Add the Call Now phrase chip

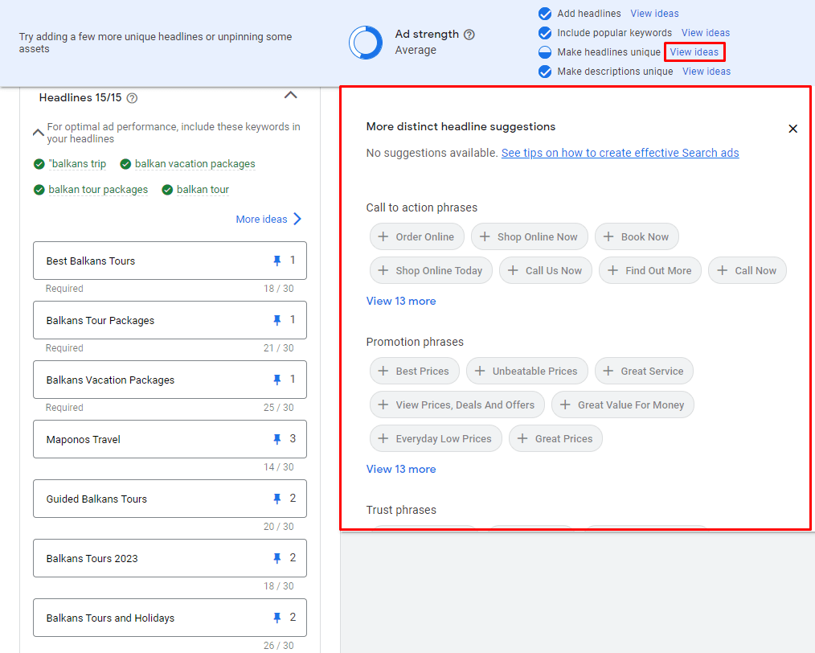[x=747, y=270]
